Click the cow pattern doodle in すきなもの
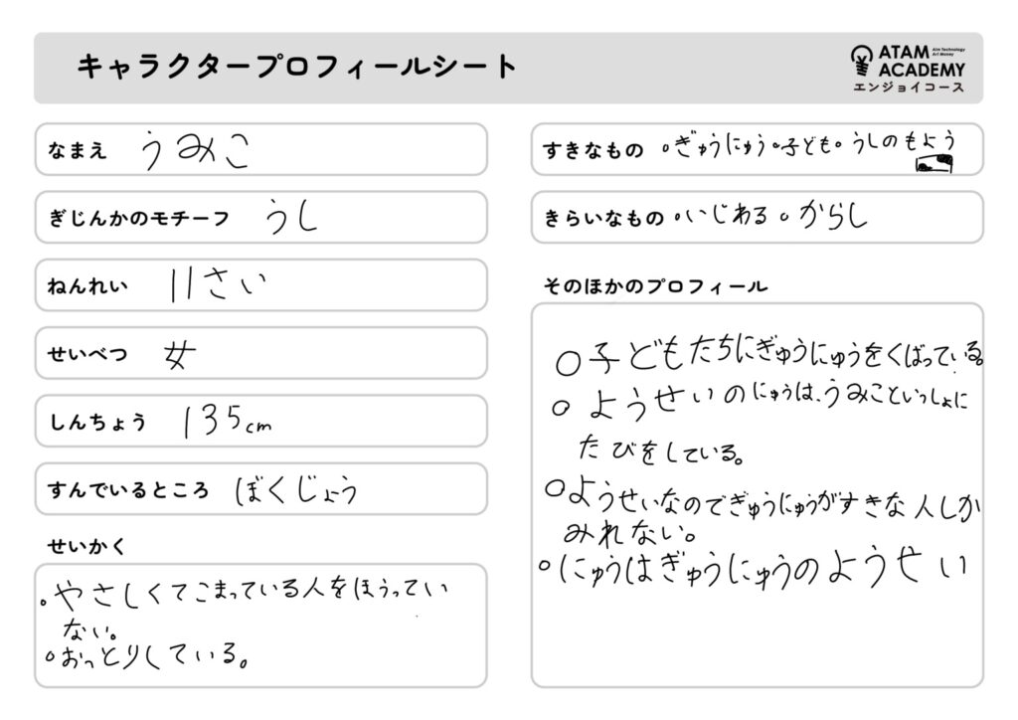The image size is (1018, 720). [934, 165]
